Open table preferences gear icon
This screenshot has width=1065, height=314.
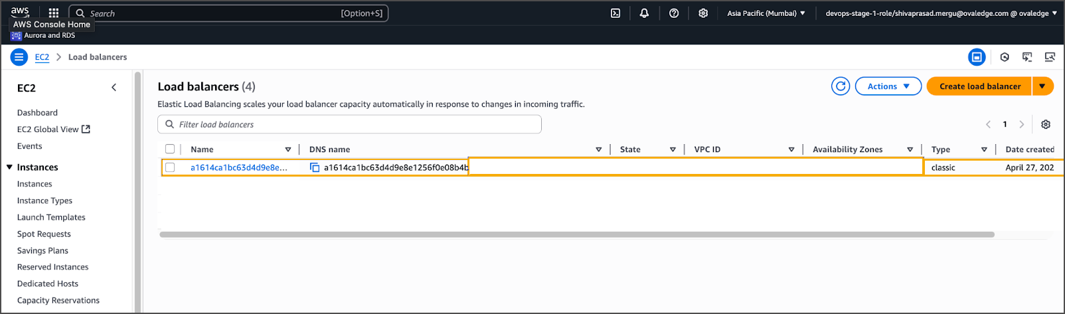[1046, 125]
